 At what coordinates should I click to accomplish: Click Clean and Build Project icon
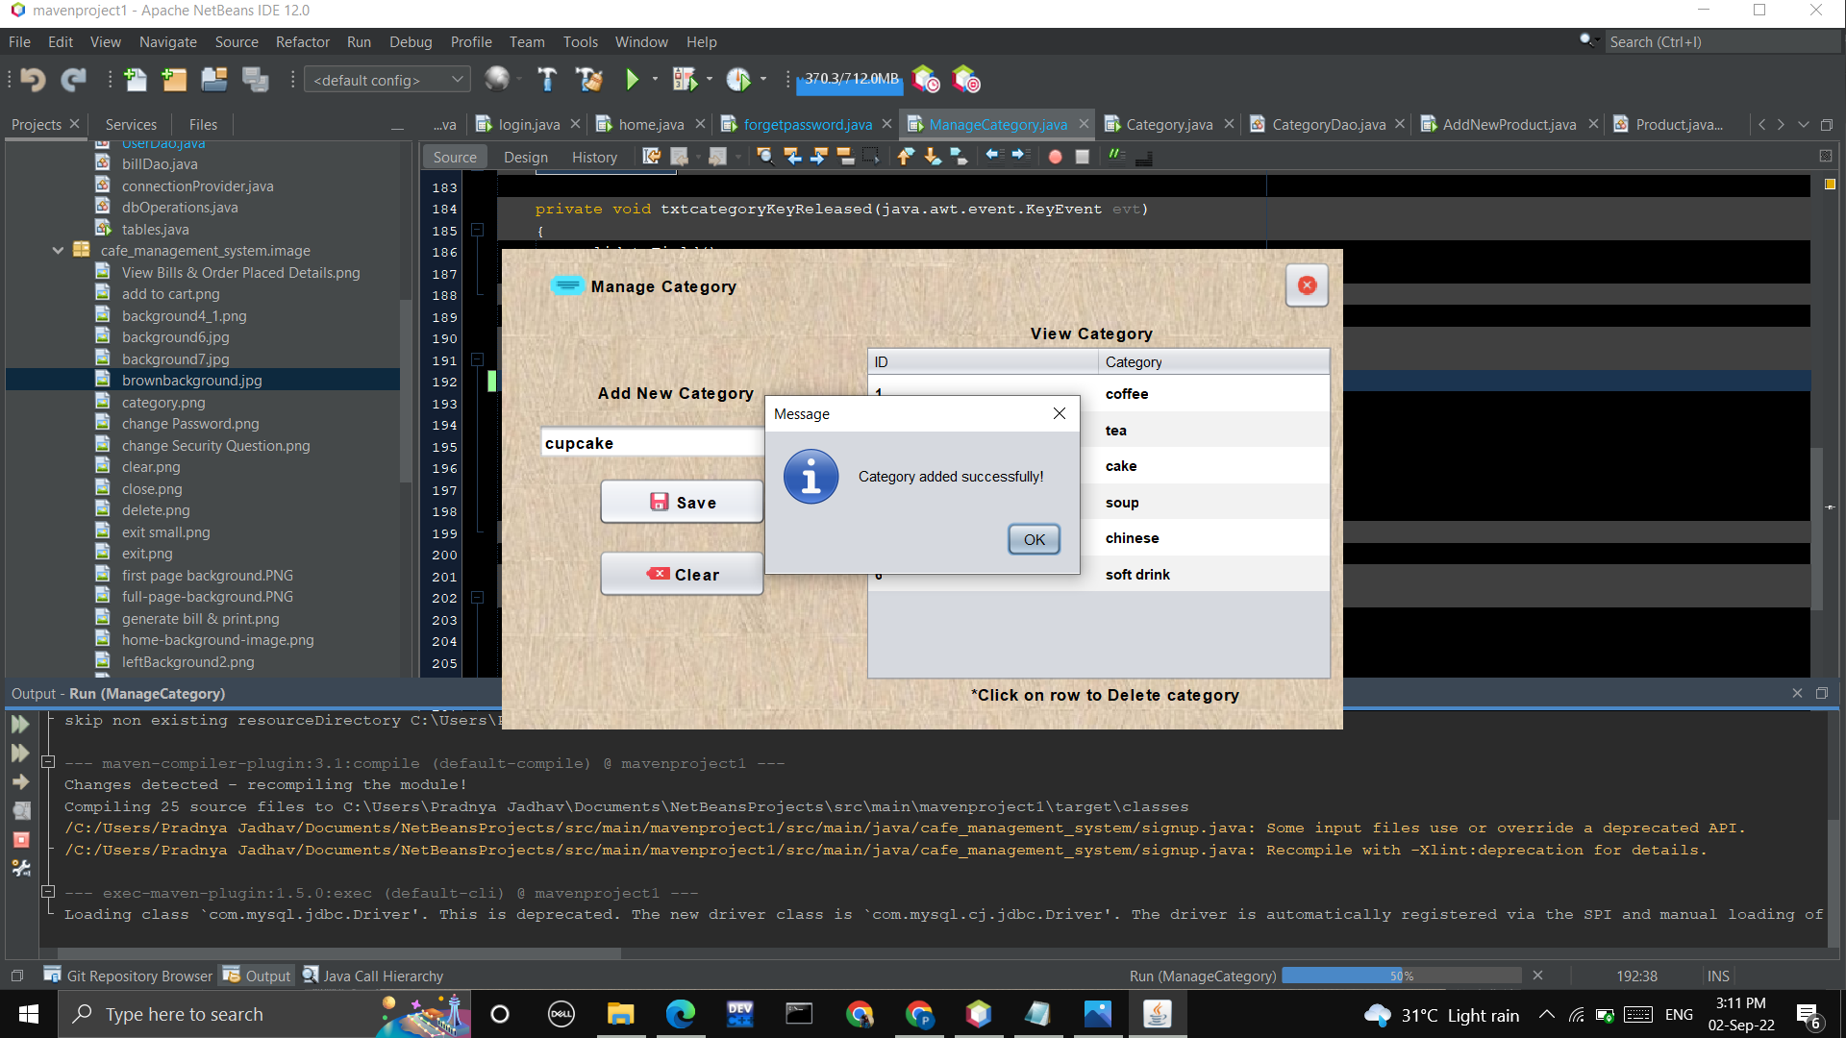tap(588, 80)
